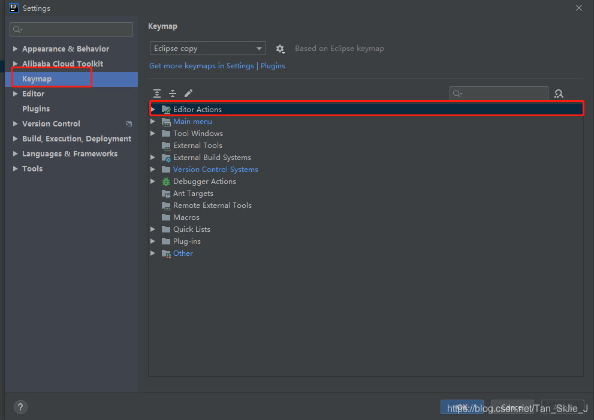Select the External Tools row text
594x420 pixels.
197,146
